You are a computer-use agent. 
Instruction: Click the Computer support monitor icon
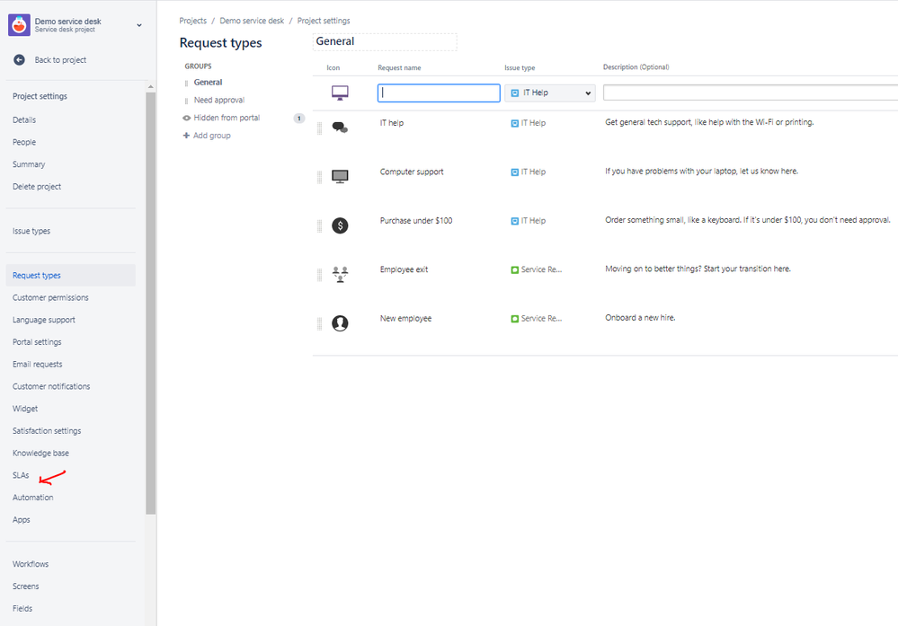[340, 176]
